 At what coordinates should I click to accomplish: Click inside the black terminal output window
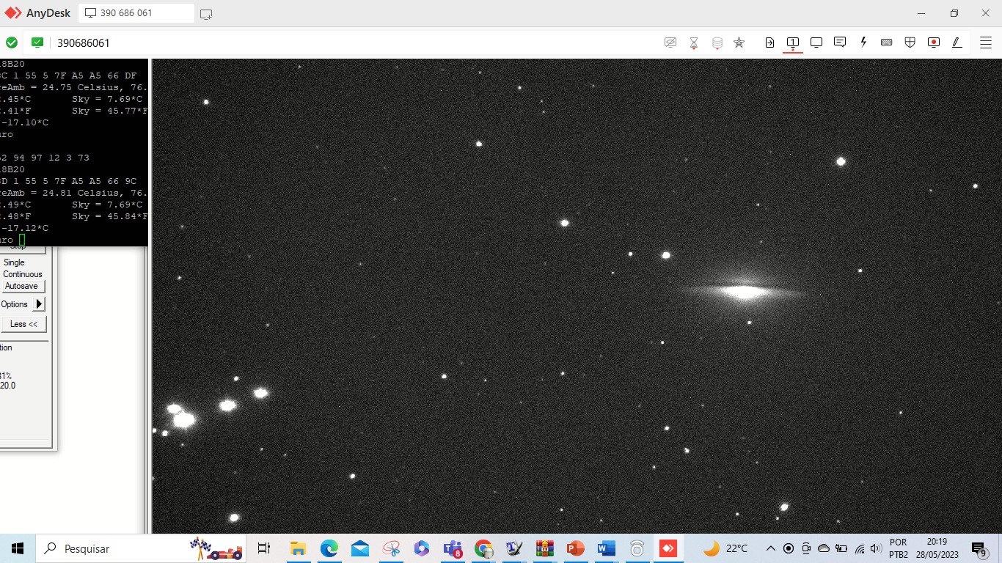[x=73, y=152]
